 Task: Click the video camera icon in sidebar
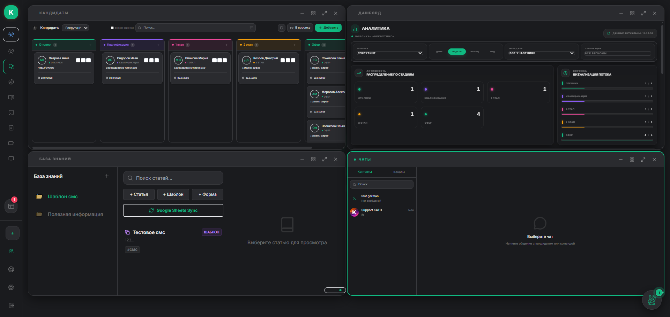click(11, 143)
